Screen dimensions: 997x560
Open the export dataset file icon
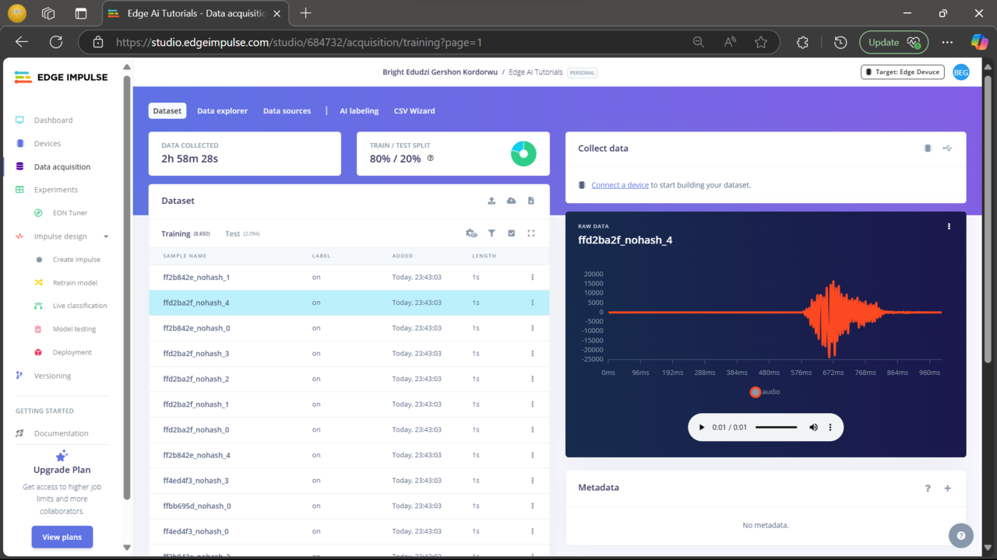(530, 201)
